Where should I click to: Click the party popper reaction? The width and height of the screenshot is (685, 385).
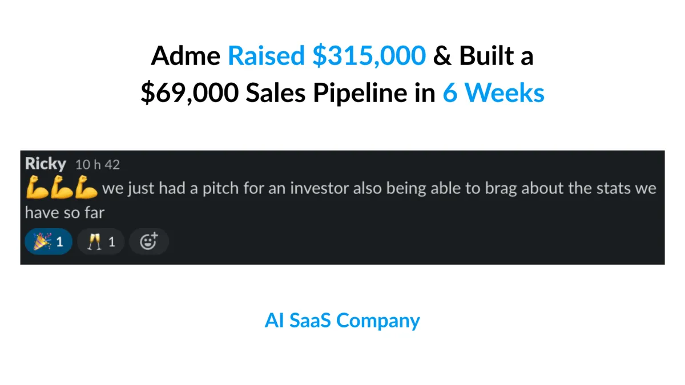[x=48, y=242]
